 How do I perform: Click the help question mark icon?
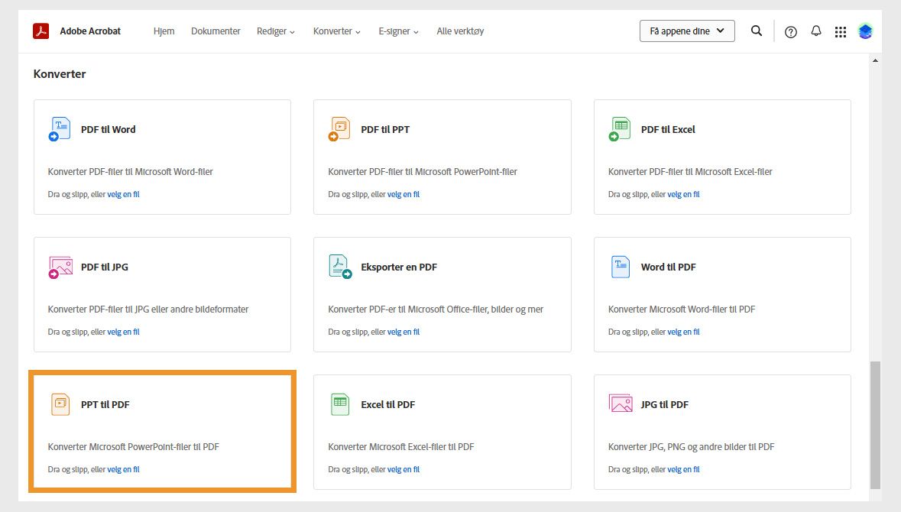pos(791,32)
